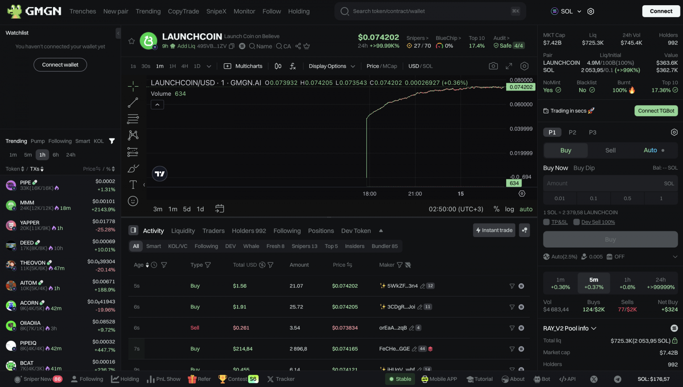
Task: Open the CopyTrade menu item
Action: 183,11
